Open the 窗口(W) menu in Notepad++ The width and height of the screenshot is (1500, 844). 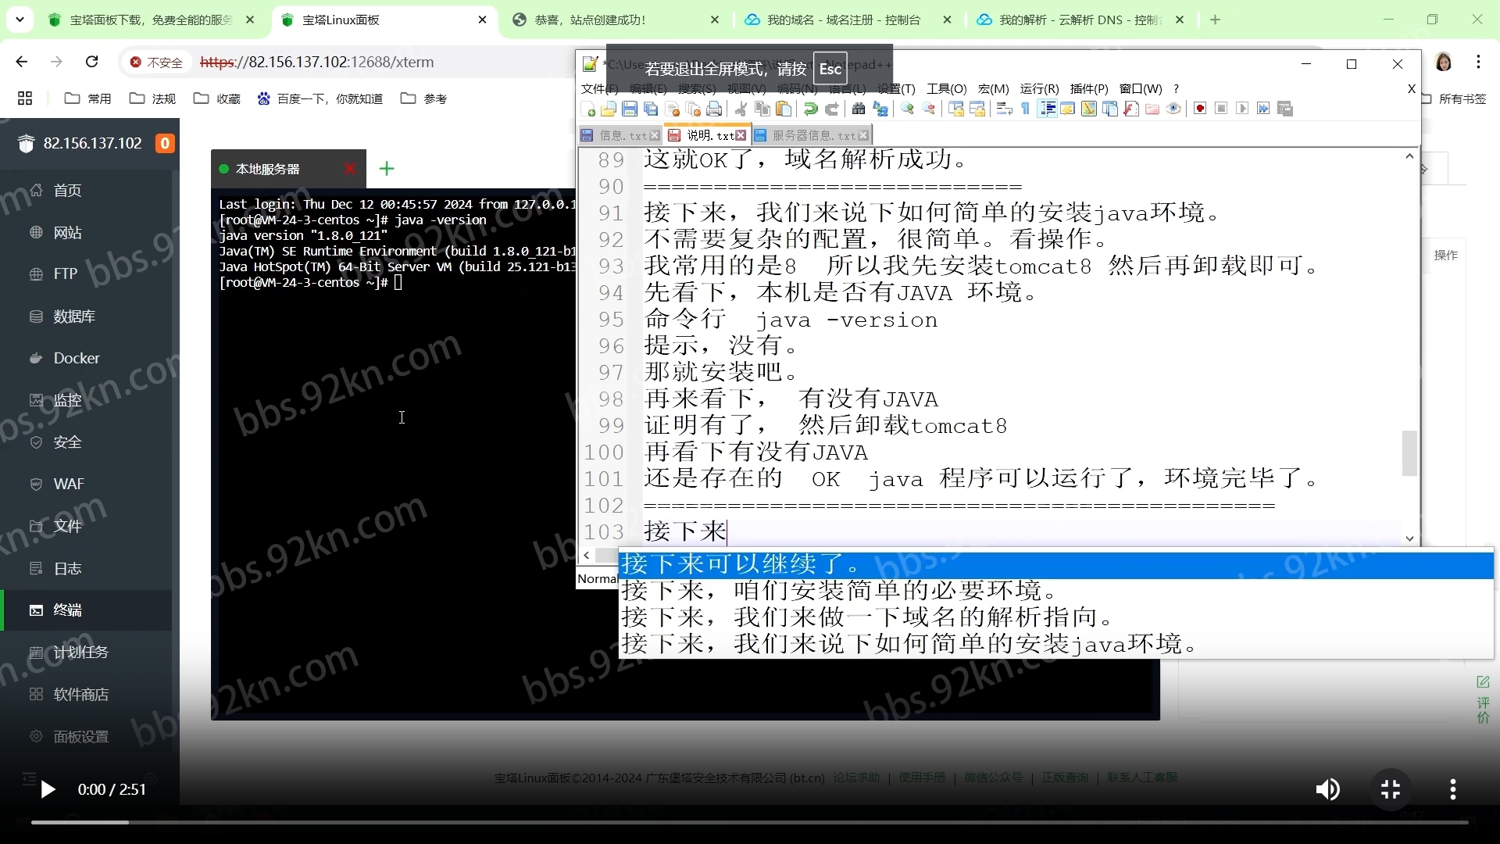1141,89
